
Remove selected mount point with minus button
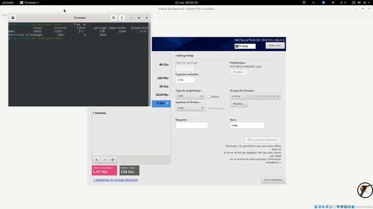pos(105,160)
